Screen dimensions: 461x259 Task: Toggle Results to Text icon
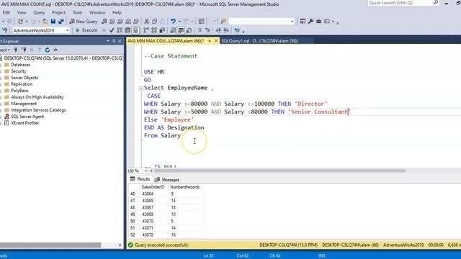tap(173, 30)
